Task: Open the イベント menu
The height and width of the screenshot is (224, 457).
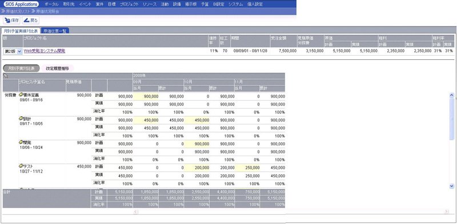Action: tap(85, 5)
